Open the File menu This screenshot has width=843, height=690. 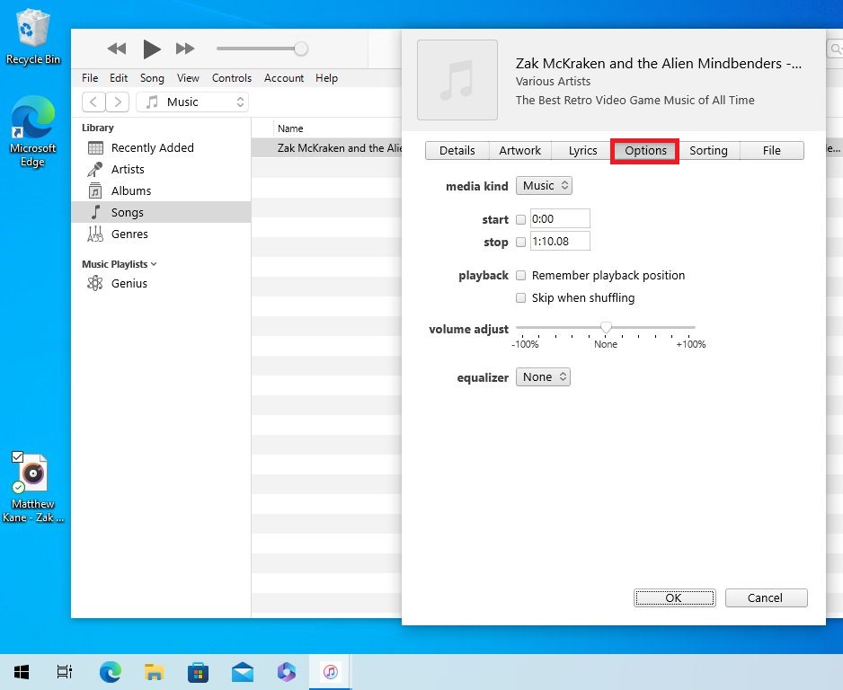(90, 78)
